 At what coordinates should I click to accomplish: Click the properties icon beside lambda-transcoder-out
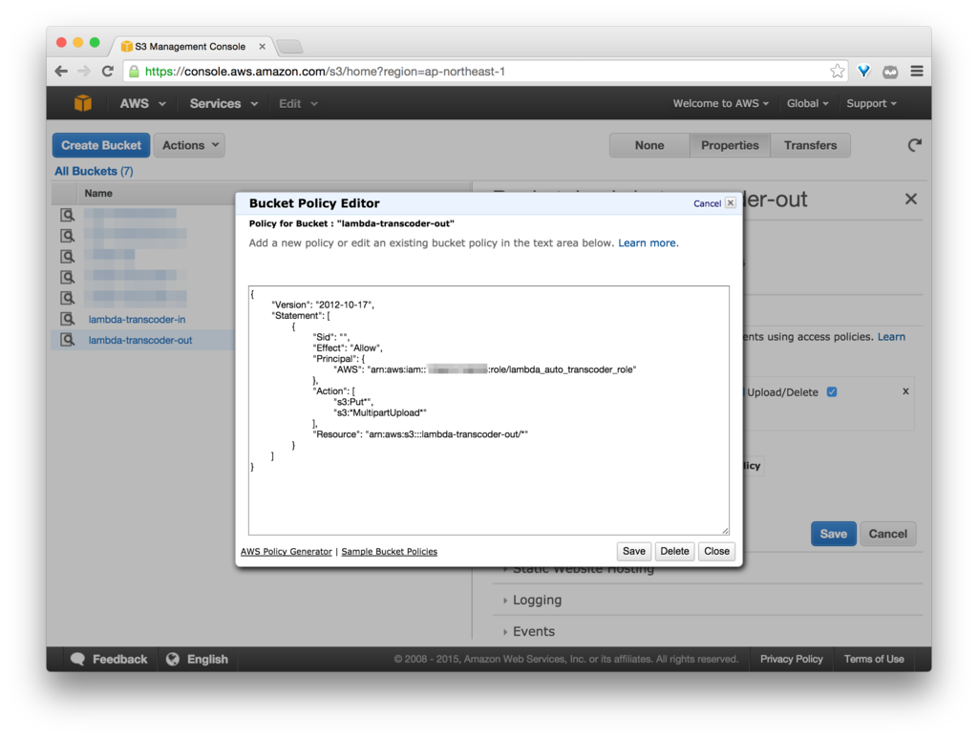click(x=68, y=340)
